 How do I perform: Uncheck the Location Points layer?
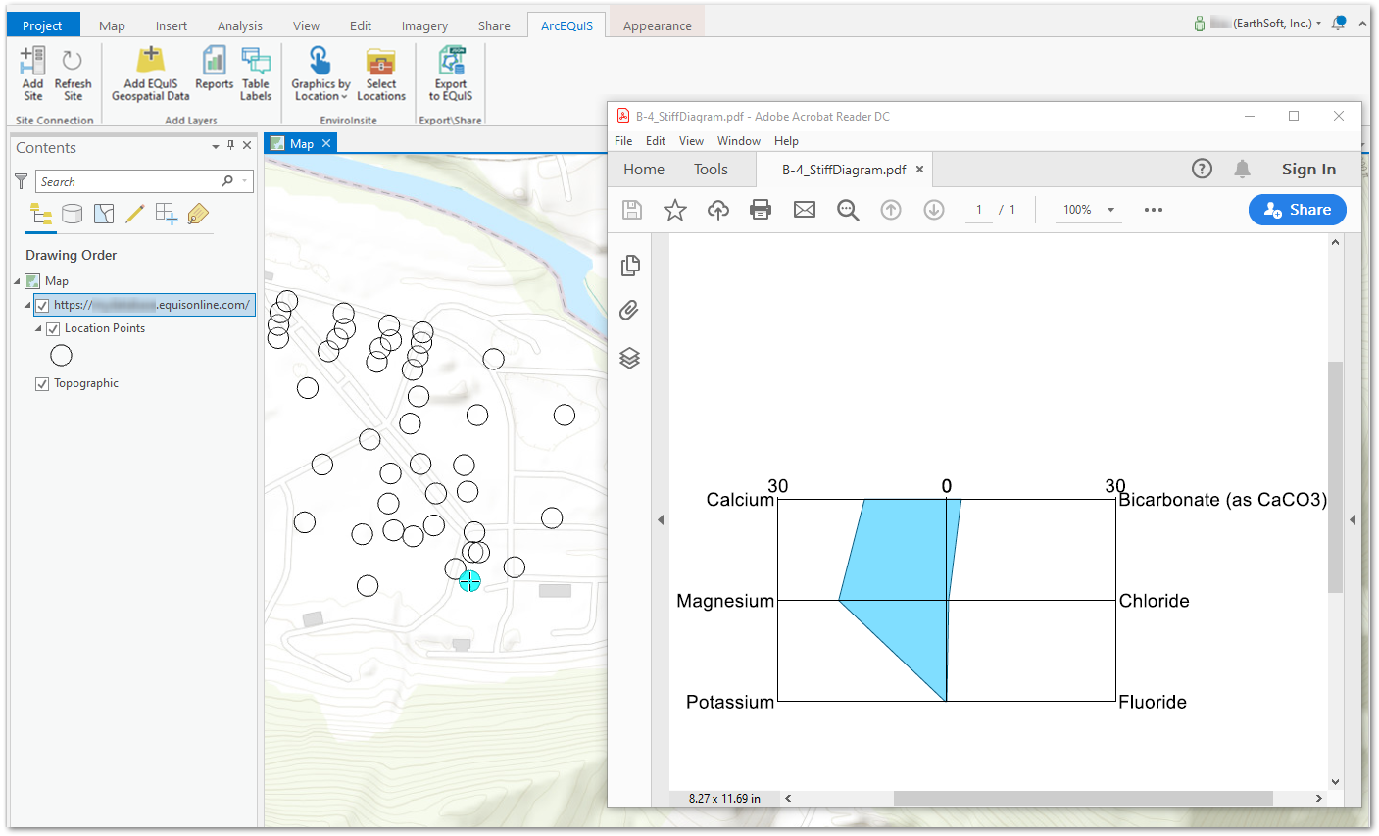pos(53,329)
